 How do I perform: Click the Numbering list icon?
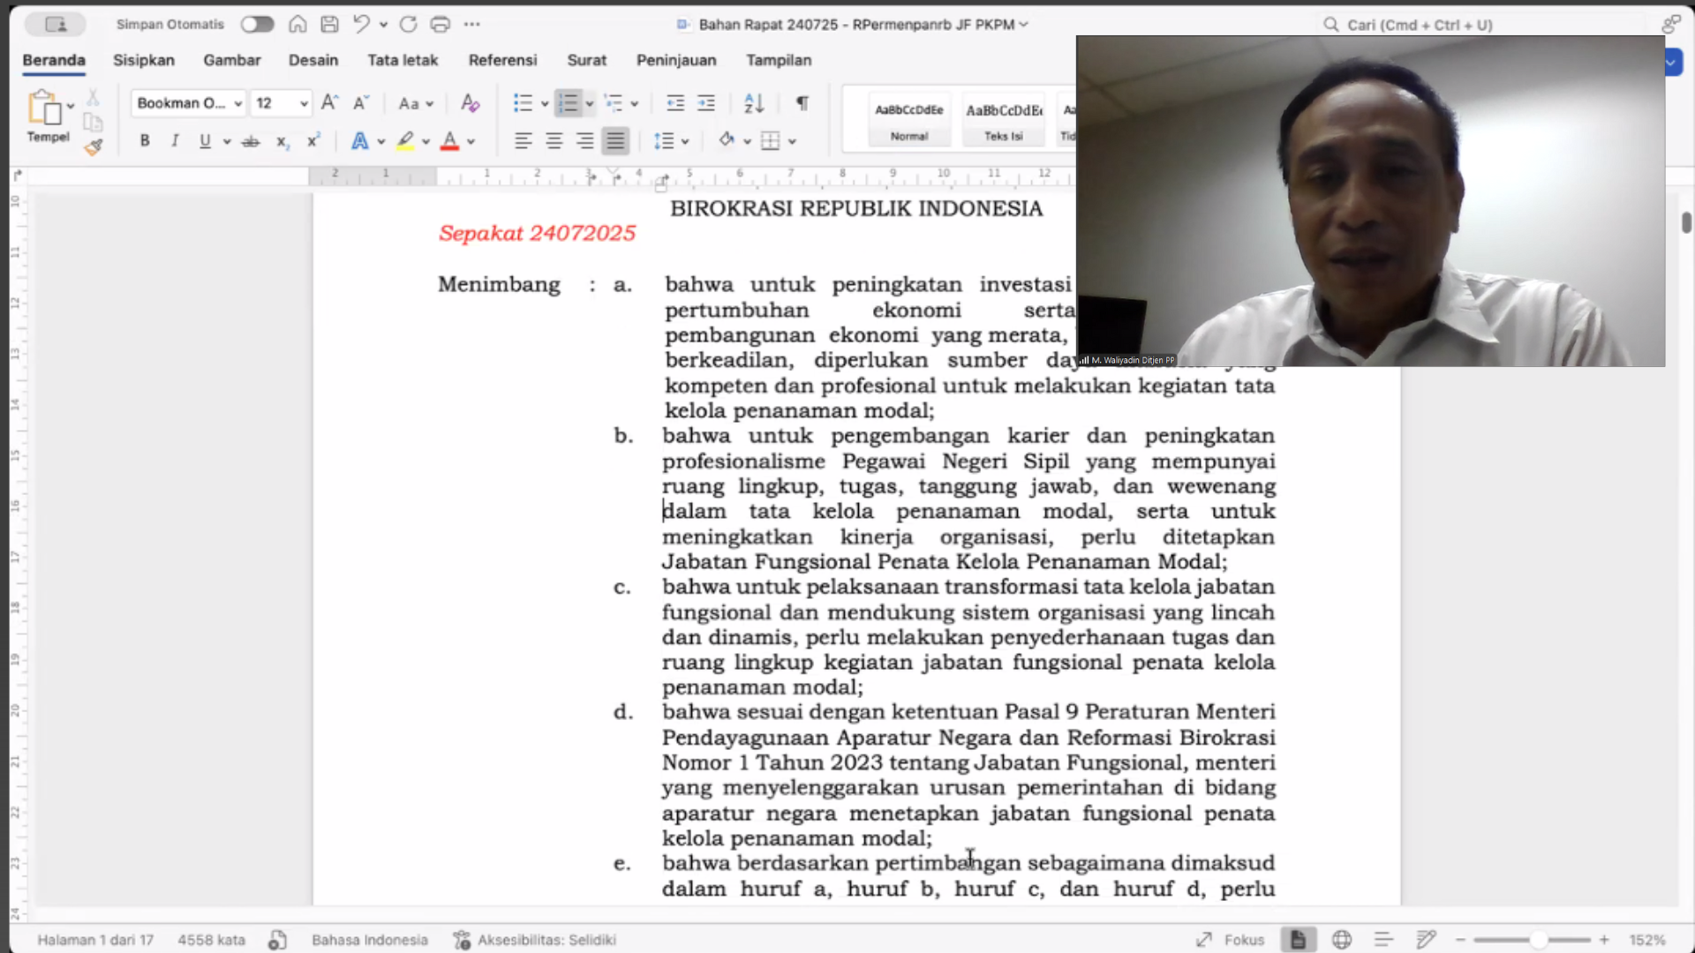click(569, 103)
